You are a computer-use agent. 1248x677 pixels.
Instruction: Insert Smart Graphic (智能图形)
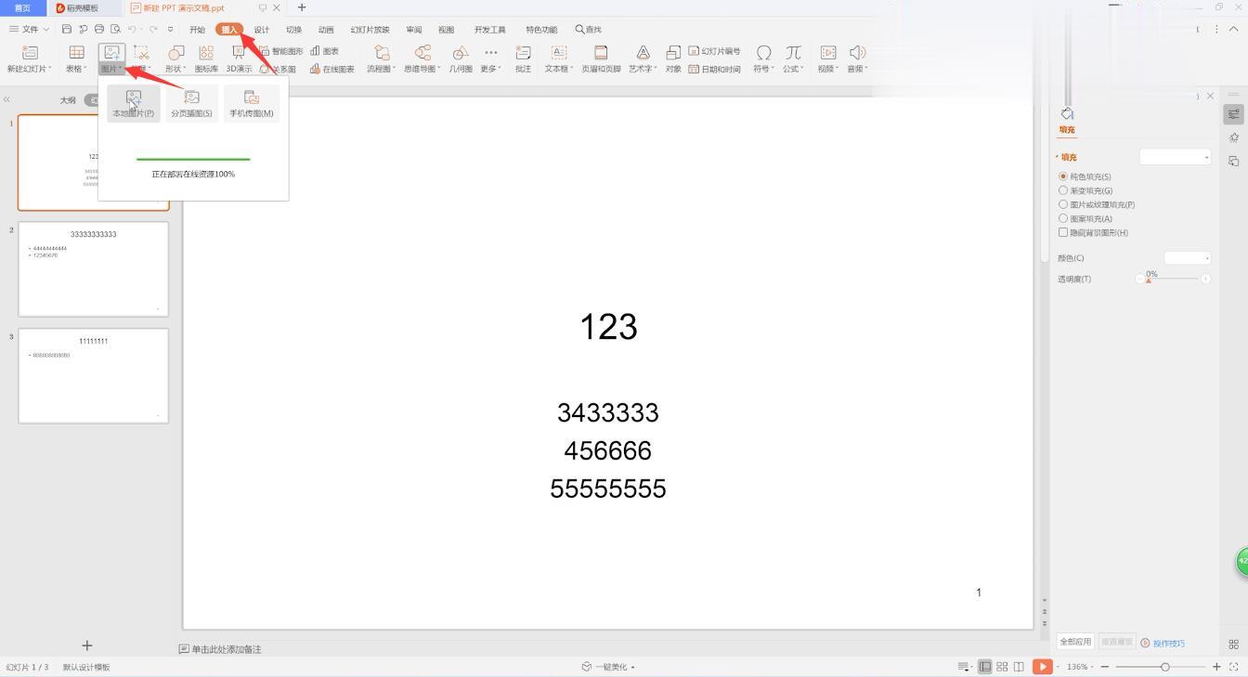[x=281, y=51]
